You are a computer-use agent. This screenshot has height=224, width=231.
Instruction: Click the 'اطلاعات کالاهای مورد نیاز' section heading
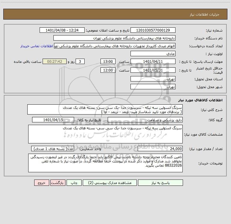(200, 100)
